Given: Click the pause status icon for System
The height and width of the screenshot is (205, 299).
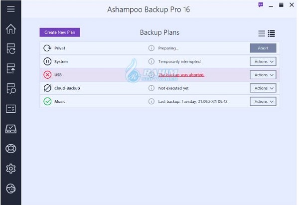Looking at the screenshot, I should [x=47, y=62].
